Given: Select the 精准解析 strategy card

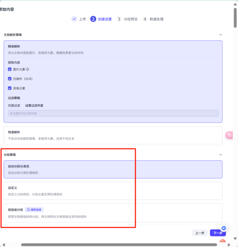Looking at the screenshot, I should pos(113,81).
